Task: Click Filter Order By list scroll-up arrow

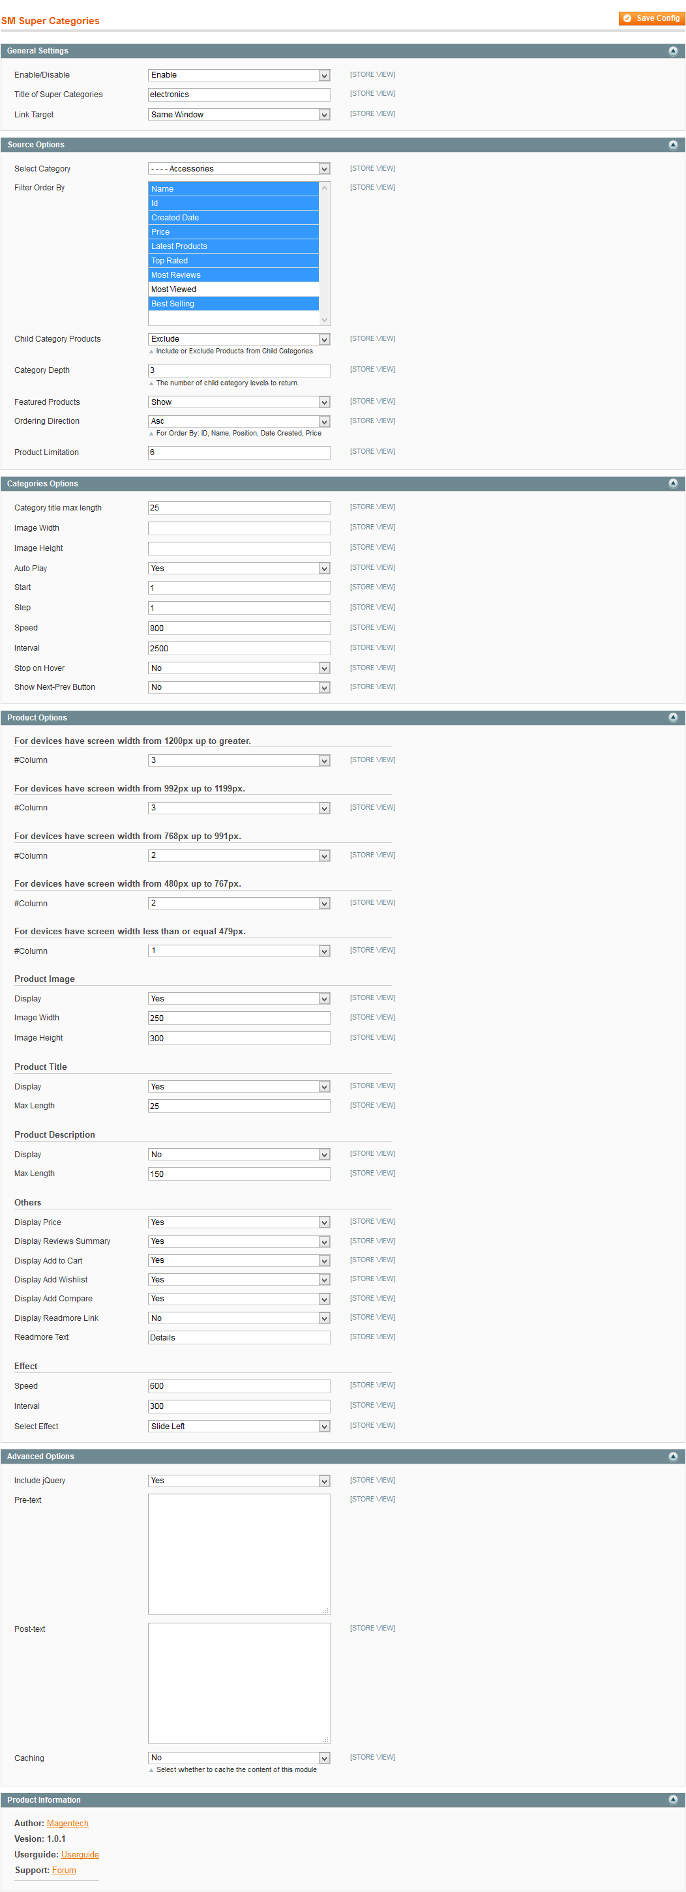Action: coord(325,189)
